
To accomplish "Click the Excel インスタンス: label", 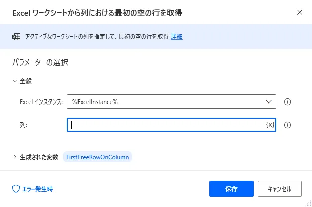I will pos(41,102).
